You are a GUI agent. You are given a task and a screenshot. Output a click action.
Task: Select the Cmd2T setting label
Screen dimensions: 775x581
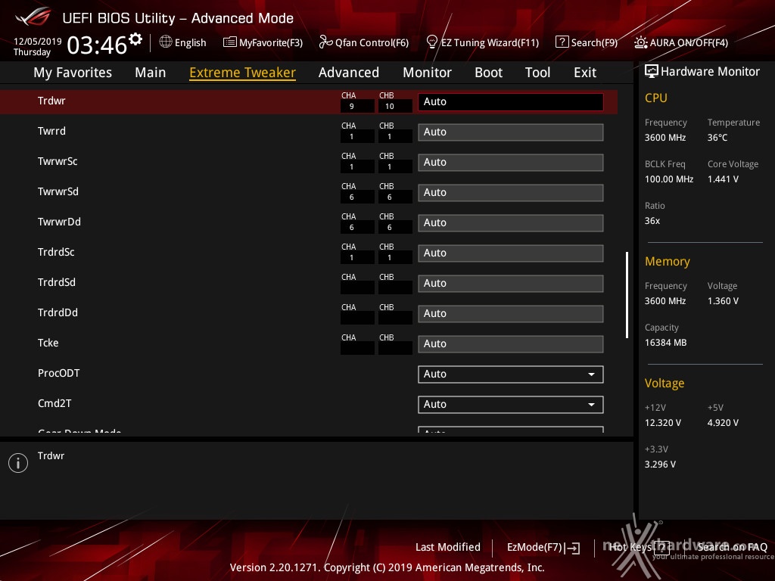(x=54, y=403)
